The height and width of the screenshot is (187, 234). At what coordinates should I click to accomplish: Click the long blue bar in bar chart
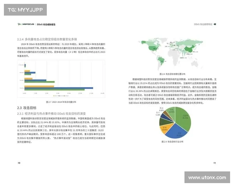pyautogui.click(x=59, y=88)
